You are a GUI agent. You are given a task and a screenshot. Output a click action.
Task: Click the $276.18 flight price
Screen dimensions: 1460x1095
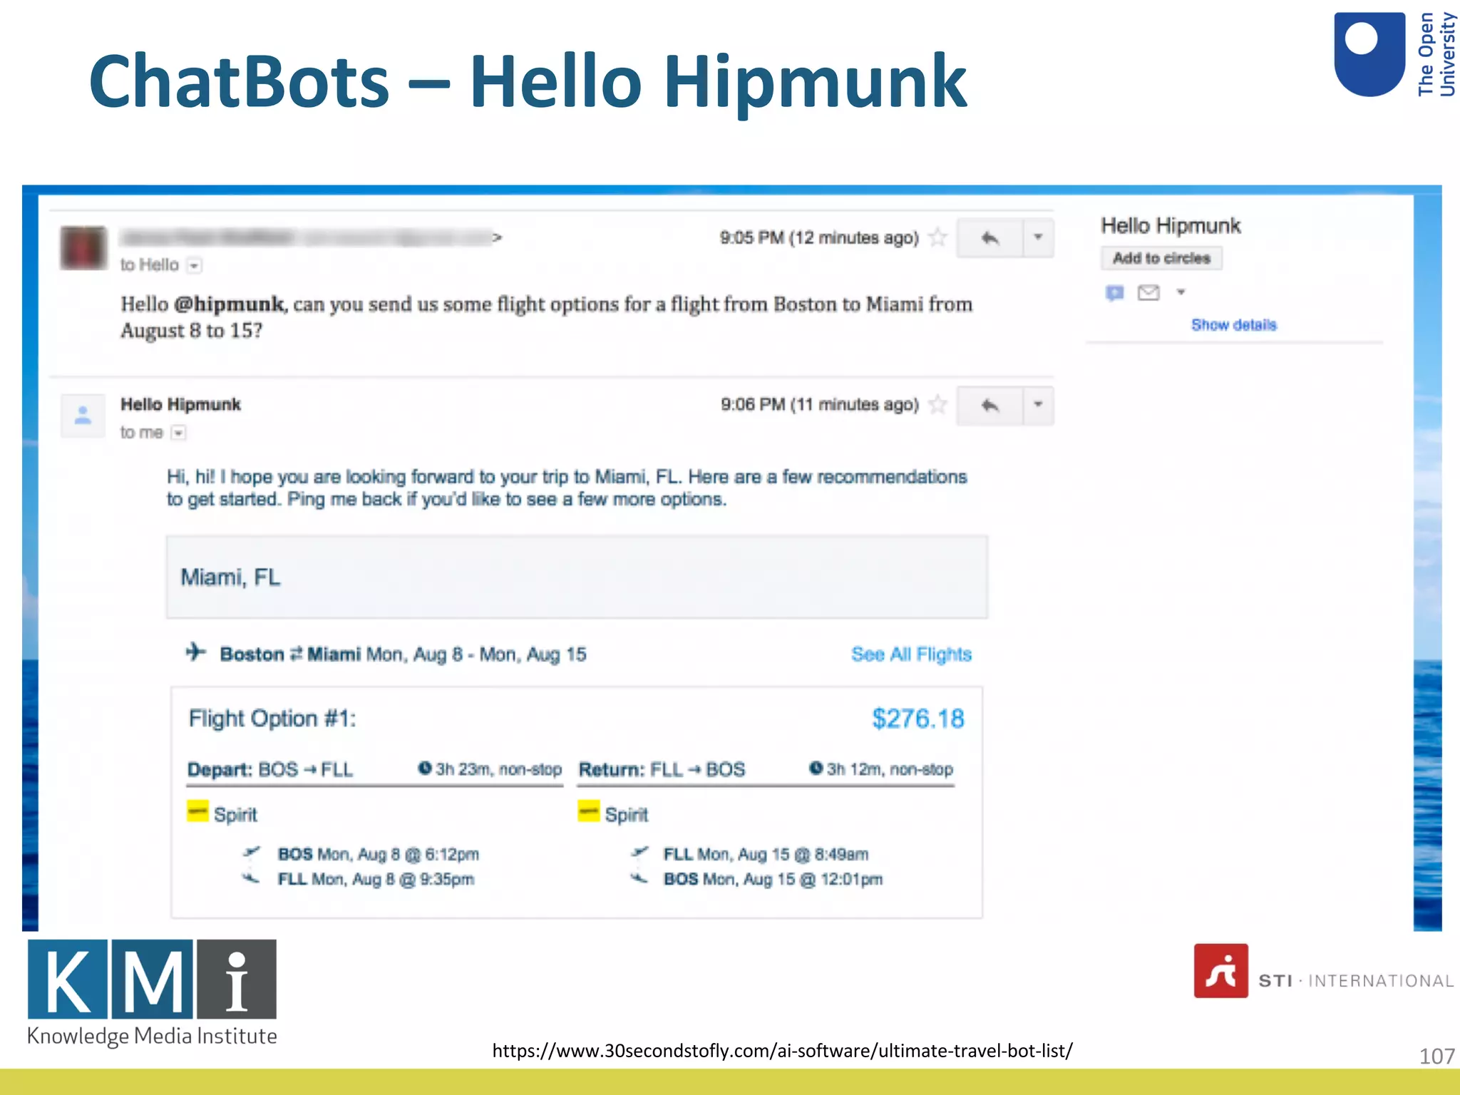tap(918, 719)
